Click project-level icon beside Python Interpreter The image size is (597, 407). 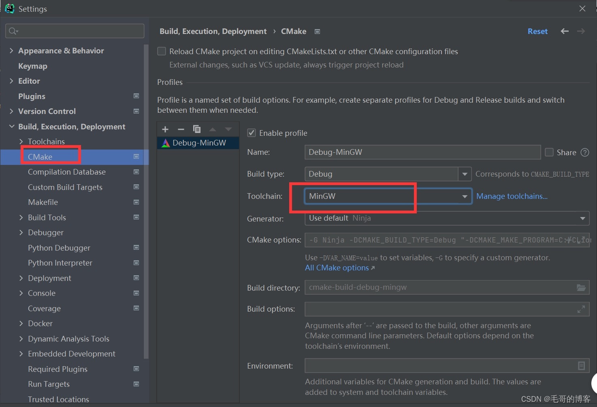pyautogui.click(x=136, y=263)
